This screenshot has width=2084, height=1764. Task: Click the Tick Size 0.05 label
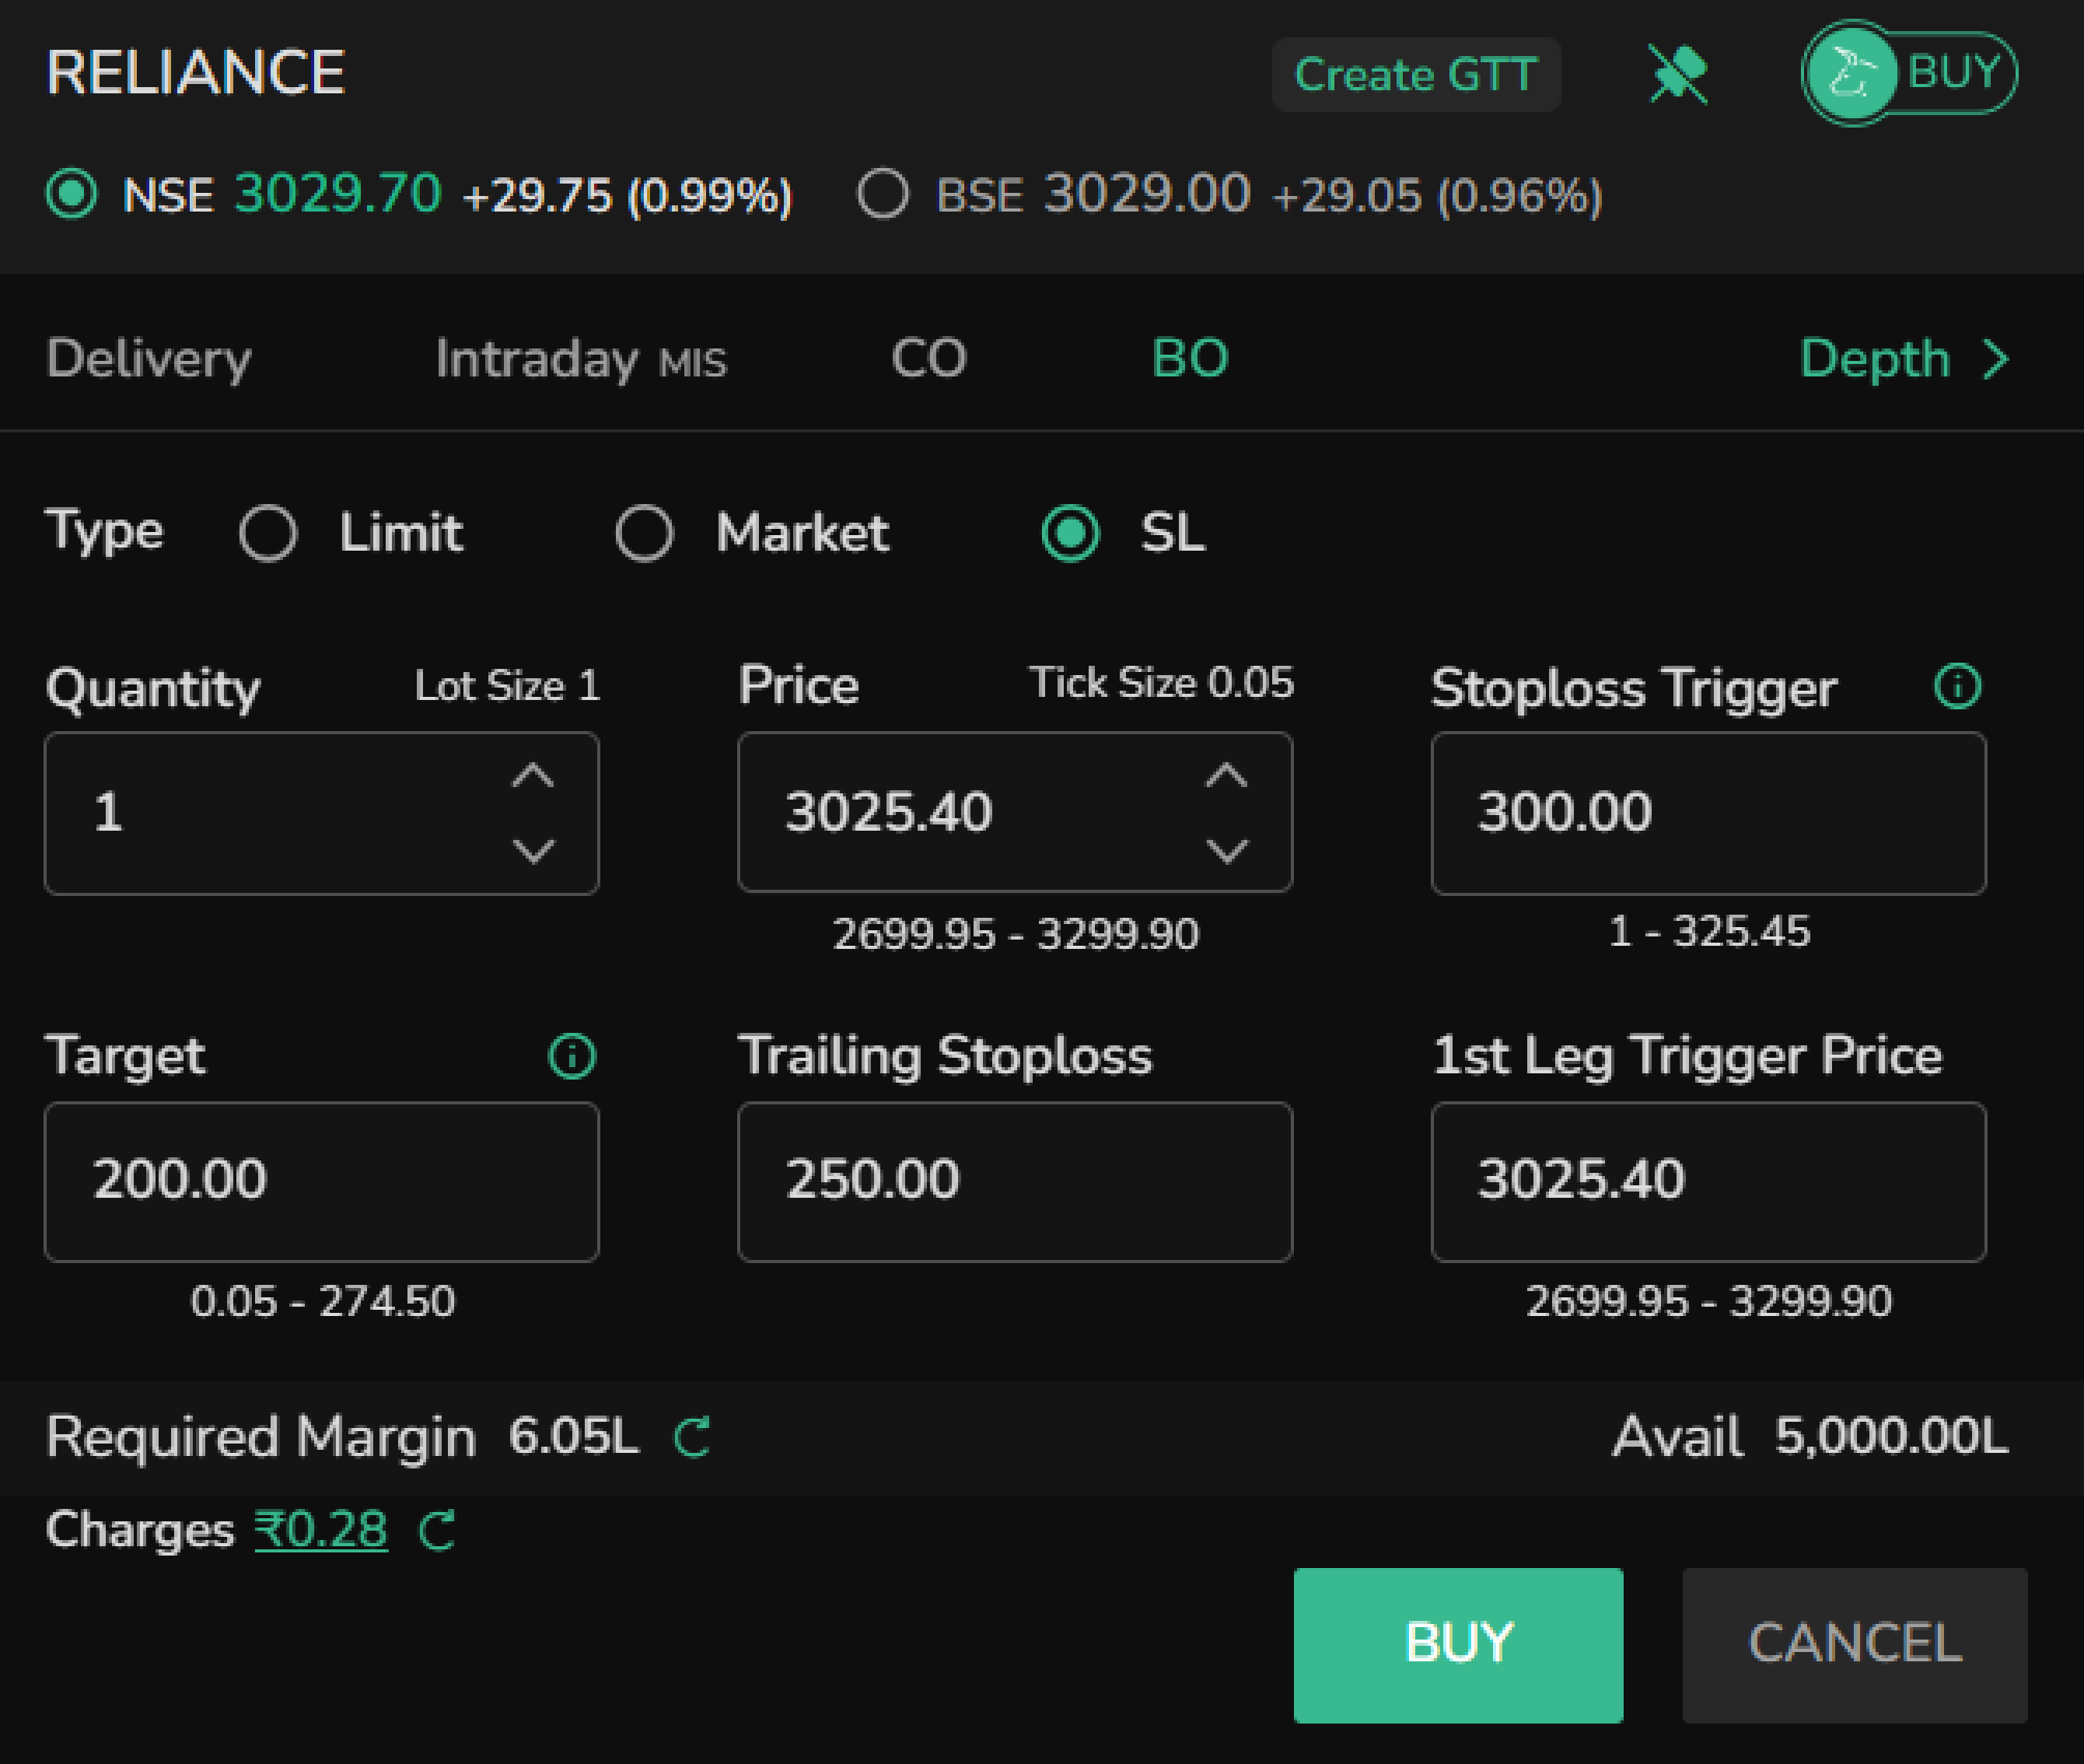pyautogui.click(x=1162, y=683)
